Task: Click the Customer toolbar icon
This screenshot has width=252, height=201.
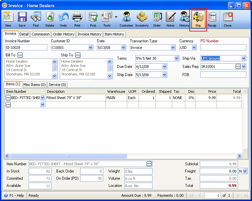Action: (x=126, y=19)
